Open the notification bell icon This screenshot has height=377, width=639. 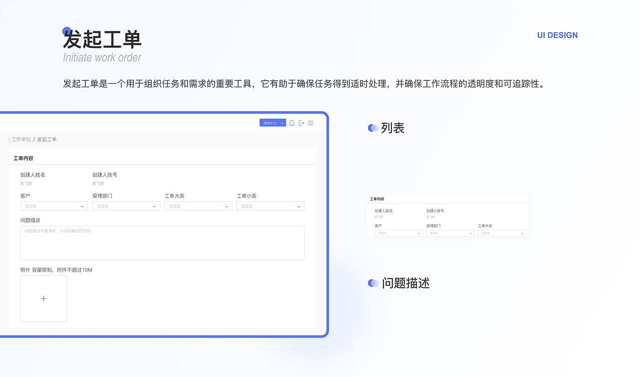pyautogui.click(x=292, y=123)
